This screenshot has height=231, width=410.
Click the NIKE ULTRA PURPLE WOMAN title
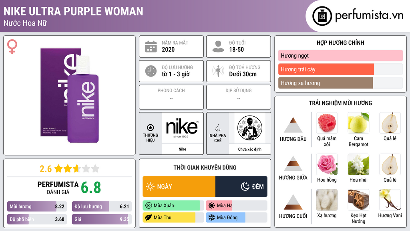(x=73, y=12)
